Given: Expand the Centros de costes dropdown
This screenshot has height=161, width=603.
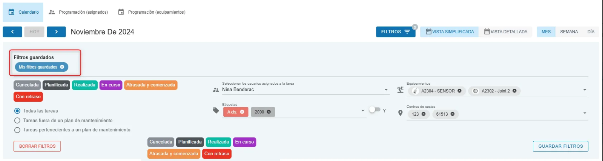Looking at the screenshot, I should point(585,113).
